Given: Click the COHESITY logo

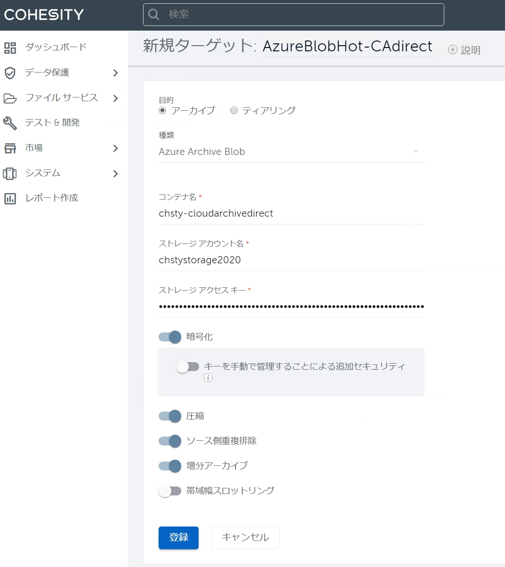Looking at the screenshot, I should tap(44, 15).
